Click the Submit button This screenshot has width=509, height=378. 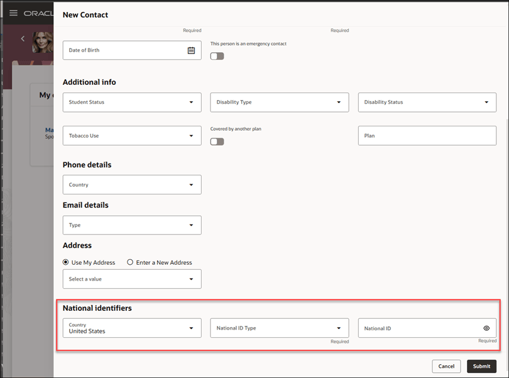coord(482,366)
